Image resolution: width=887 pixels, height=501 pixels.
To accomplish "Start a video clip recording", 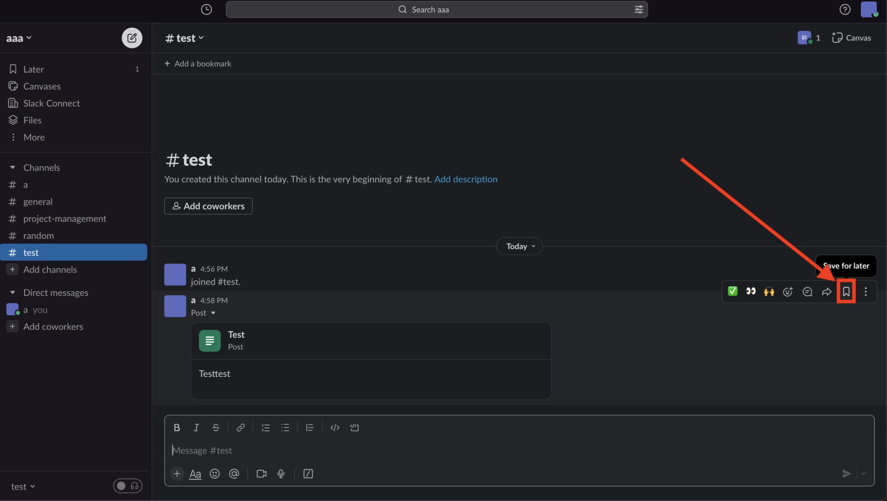I will click(261, 474).
